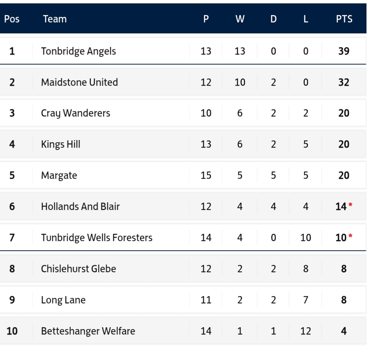Select Maidstone United in the table
Viewport: 376px width, 351px height.
click(x=79, y=82)
